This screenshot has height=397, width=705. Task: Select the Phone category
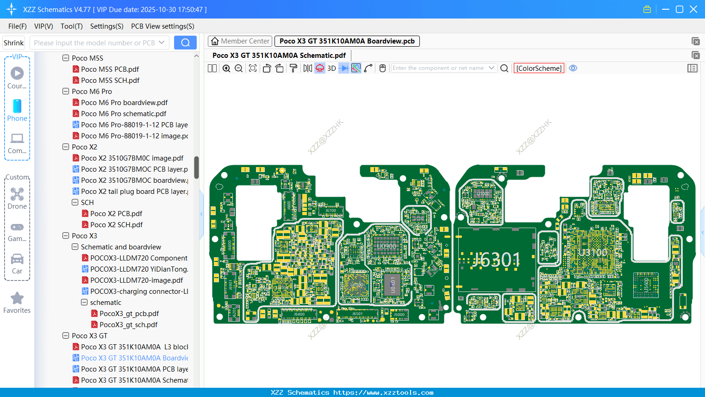(x=17, y=110)
